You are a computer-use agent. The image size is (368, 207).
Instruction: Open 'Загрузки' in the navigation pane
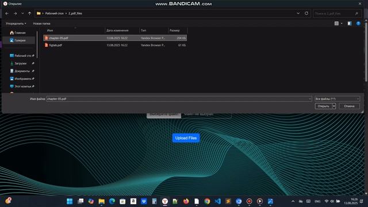coord(22,63)
